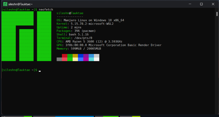This screenshot has width=219, height=117.
Task: Click the gray swatch in the bottom palette row
Action: [x=59, y=59]
